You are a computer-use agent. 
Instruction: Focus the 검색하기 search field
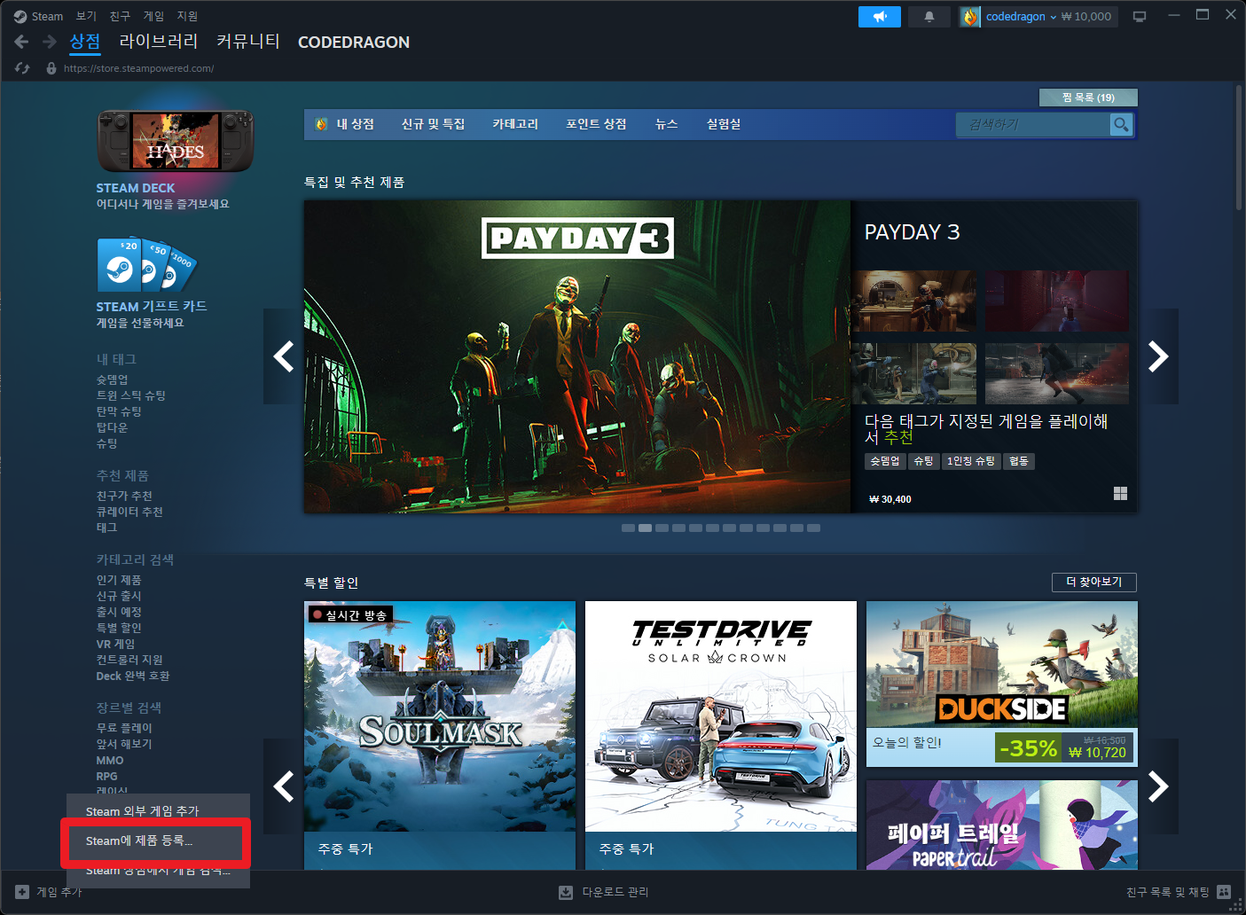(x=1033, y=125)
